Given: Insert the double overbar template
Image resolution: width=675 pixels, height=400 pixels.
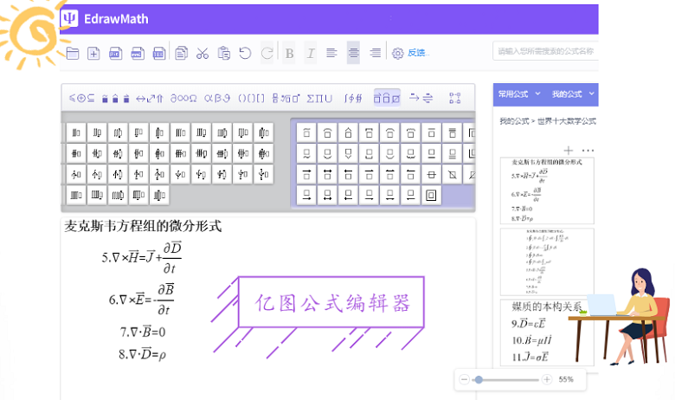Looking at the screenshot, I should [452, 132].
